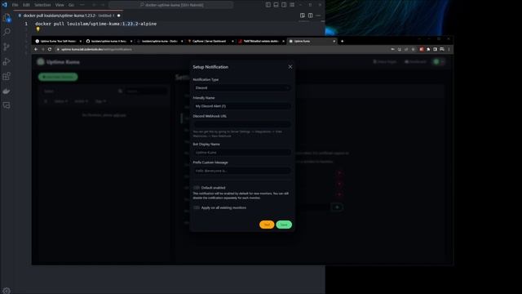
Task: Open Remote Explorer in VS Code sidebar
Action: click(x=7, y=105)
